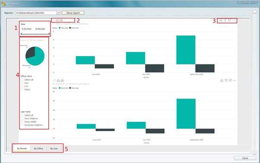The image size is (260, 163).
Task: Click Delivered legend item in HI delivery chart
Action: [x=63, y=28]
